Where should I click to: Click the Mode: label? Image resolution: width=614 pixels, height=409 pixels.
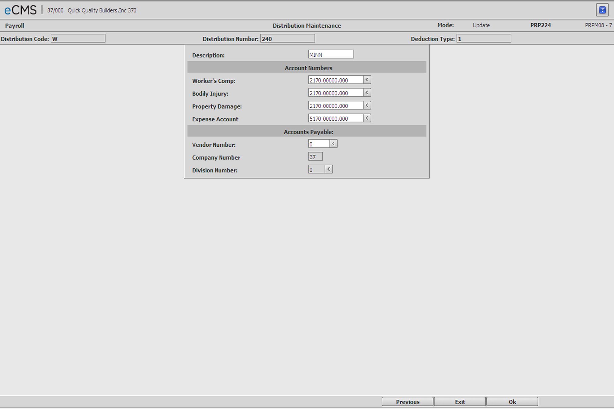coord(445,25)
